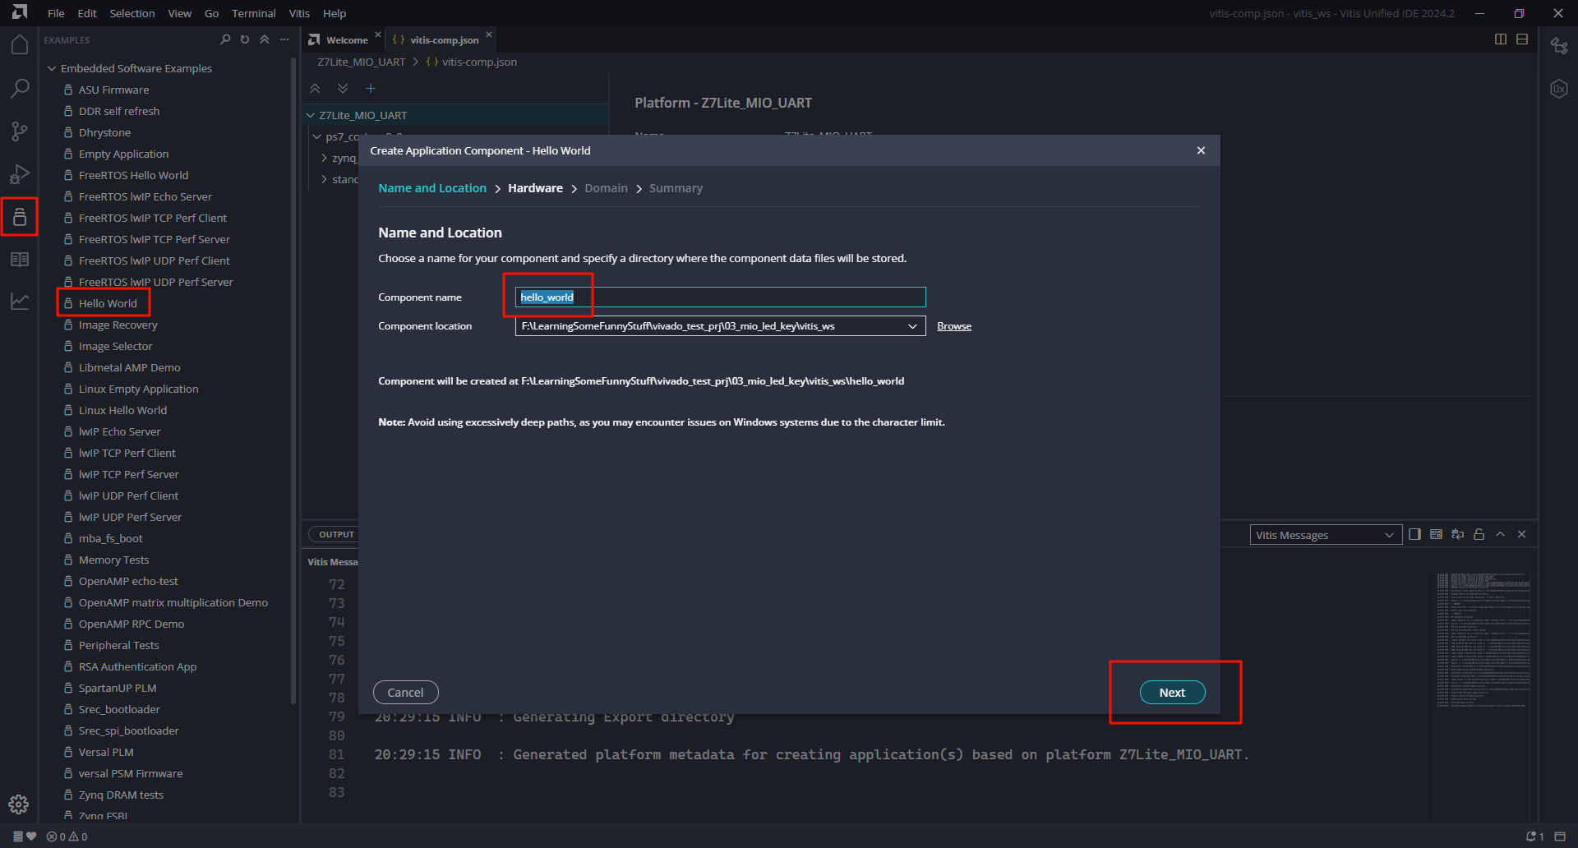Viewport: 1578px width, 848px height.
Task: Open the Manage gear icon
Action: point(19,804)
